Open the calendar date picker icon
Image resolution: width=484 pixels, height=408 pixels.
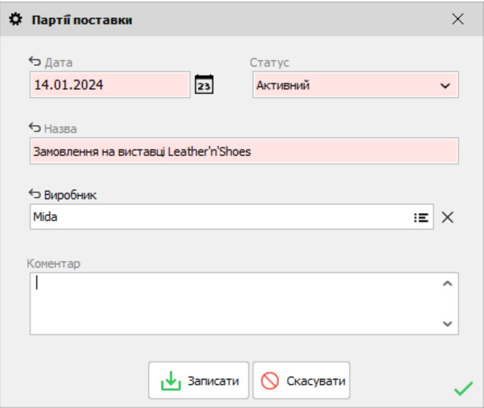click(205, 84)
